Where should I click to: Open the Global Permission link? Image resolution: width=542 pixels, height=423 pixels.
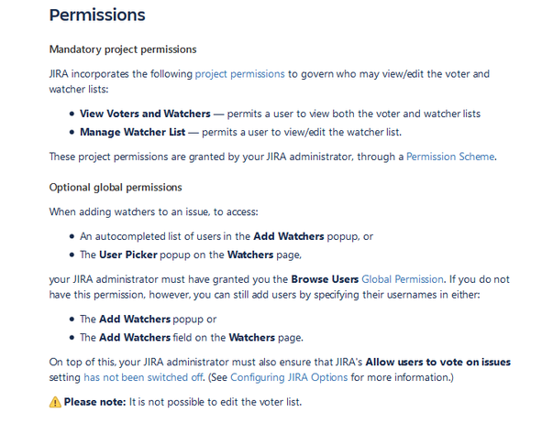403,279
